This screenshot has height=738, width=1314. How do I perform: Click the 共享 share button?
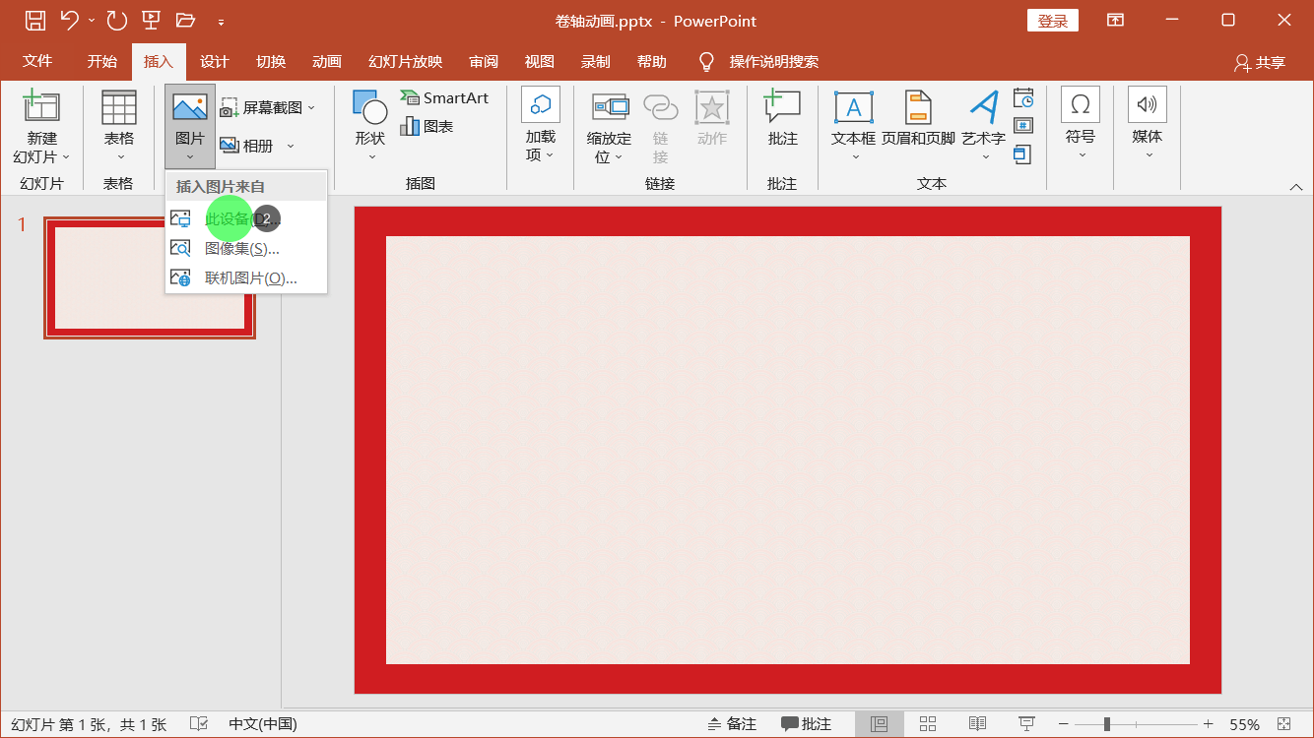[1260, 62]
